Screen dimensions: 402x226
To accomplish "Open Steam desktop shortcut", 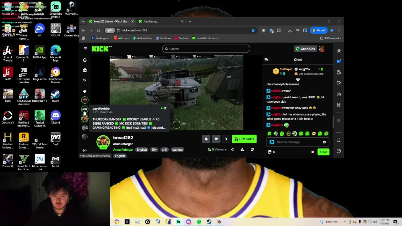I will click(x=56, y=96).
